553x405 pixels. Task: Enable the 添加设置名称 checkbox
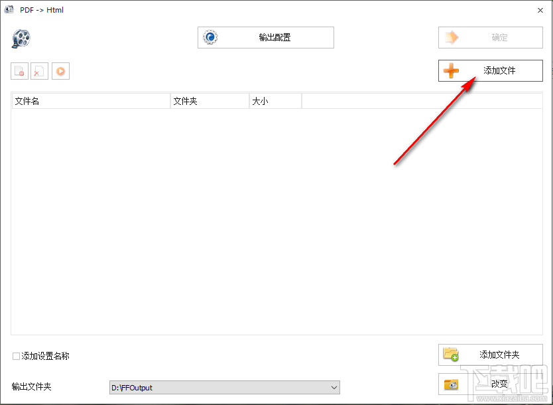(15, 356)
